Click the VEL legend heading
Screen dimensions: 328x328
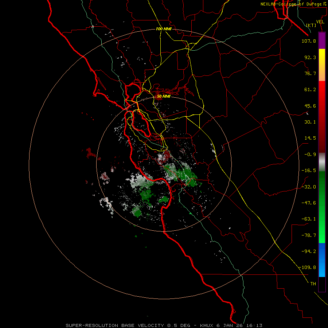pos(320,22)
